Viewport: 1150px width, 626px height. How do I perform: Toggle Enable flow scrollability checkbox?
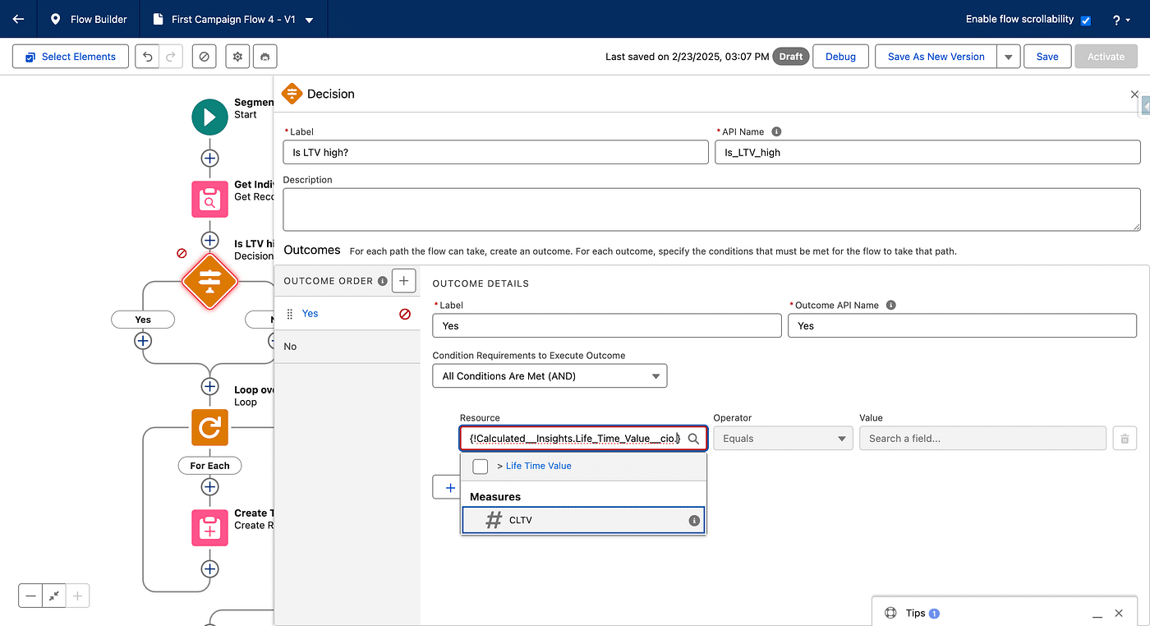(1085, 20)
